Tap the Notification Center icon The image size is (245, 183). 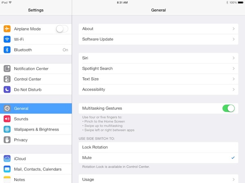coord(7,69)
